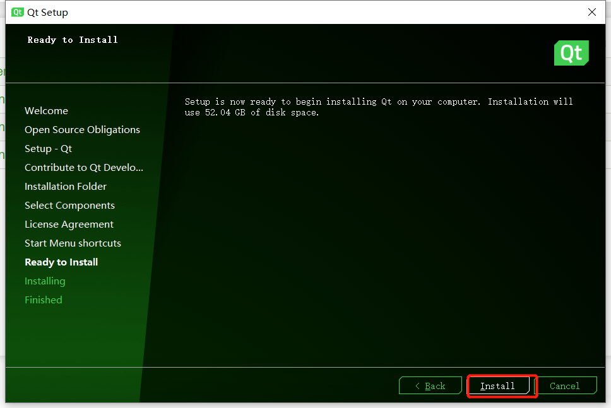Select the Setup - Qt step
This screenshot has width=611, height=408.
[49, 149]
